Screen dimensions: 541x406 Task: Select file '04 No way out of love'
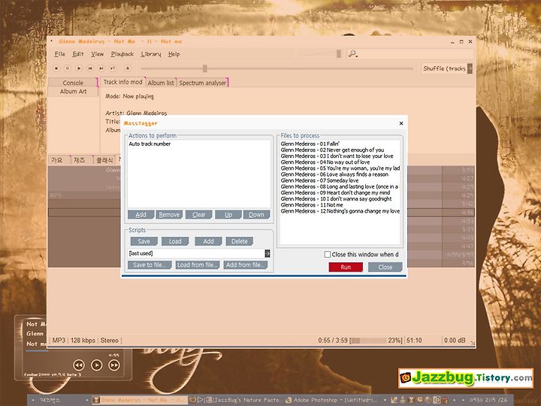(x=325, y=162)
